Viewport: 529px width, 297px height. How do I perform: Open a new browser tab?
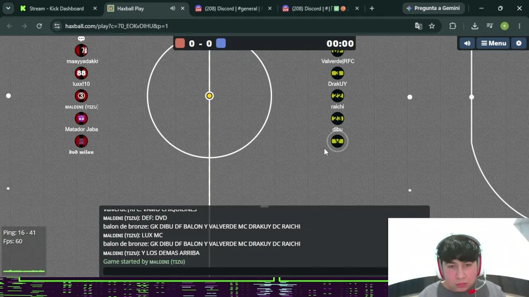pos(372,8)
